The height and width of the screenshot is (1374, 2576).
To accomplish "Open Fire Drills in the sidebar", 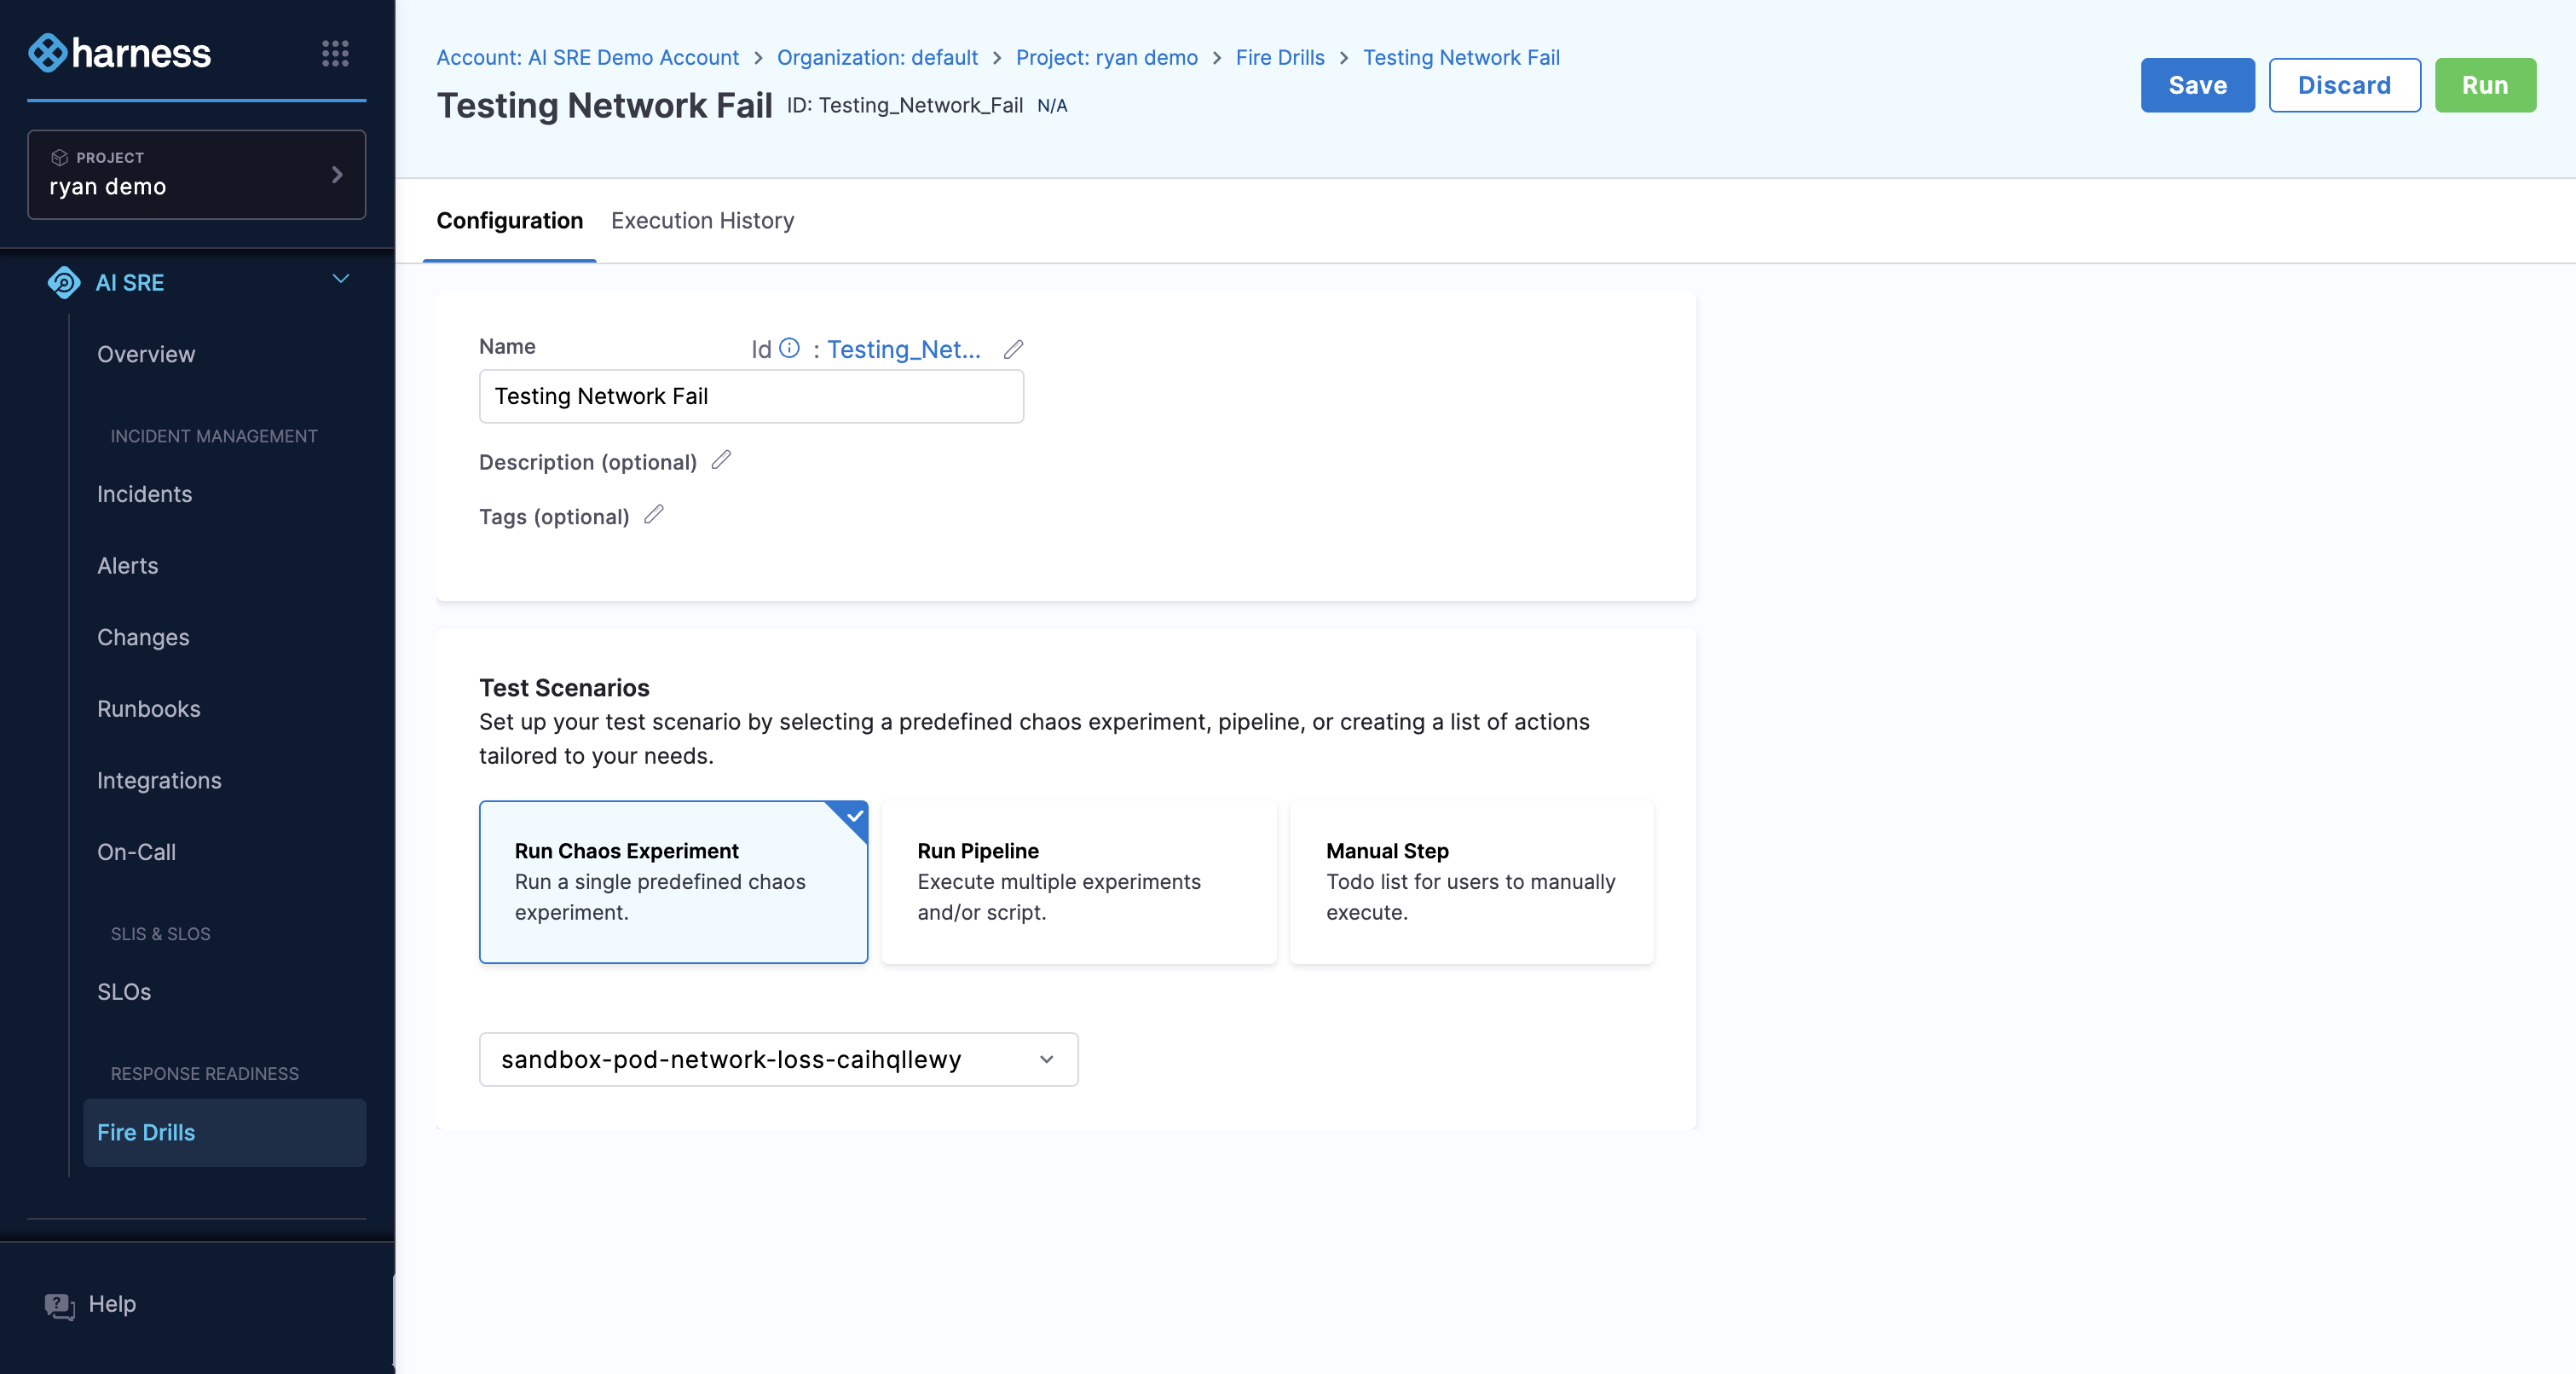I will point(224,1132).
